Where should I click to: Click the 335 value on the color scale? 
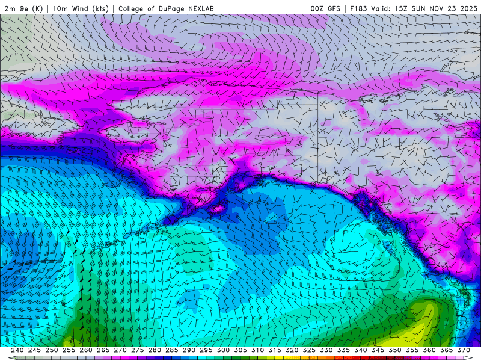(343, 350)
